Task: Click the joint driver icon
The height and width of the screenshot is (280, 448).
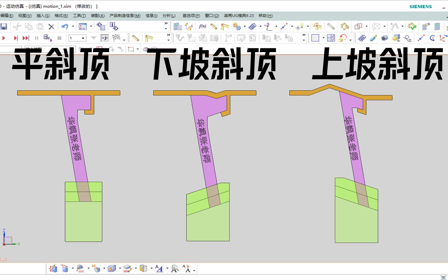Action: point(317,26)
